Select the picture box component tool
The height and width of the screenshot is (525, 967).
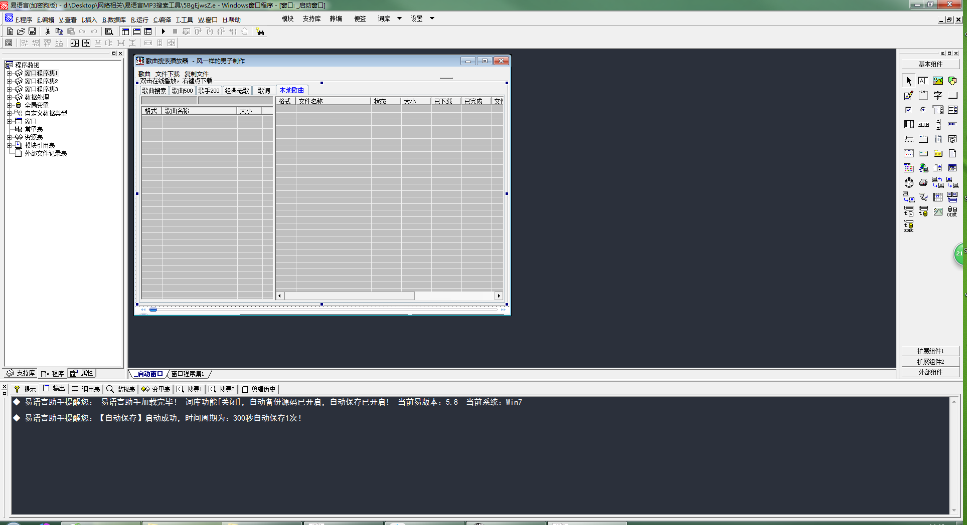[938, 81]
